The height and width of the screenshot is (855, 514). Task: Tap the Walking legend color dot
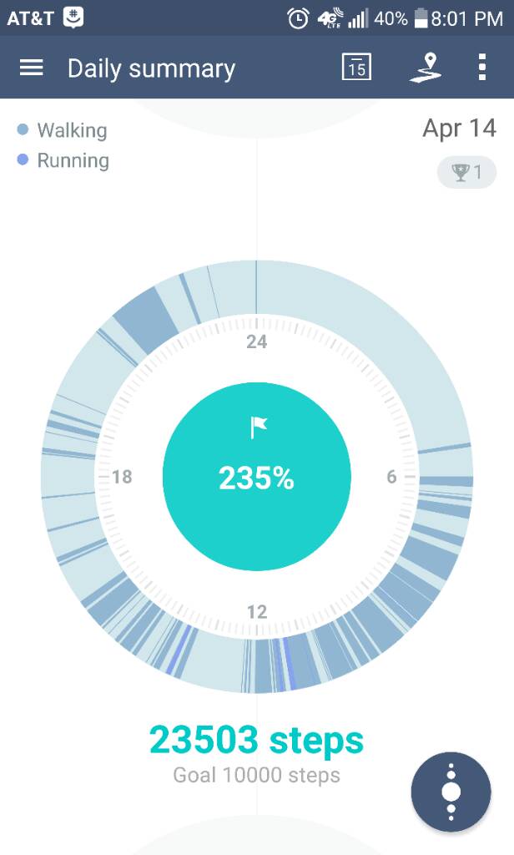coord(23,129)
